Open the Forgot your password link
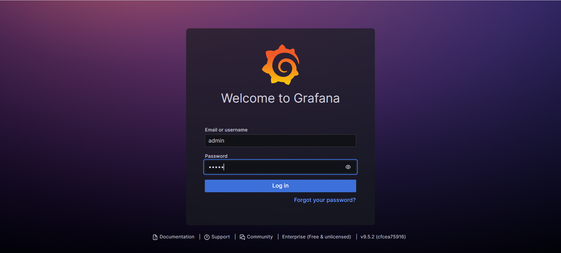 pyautogui.click(x=325, y=200)
